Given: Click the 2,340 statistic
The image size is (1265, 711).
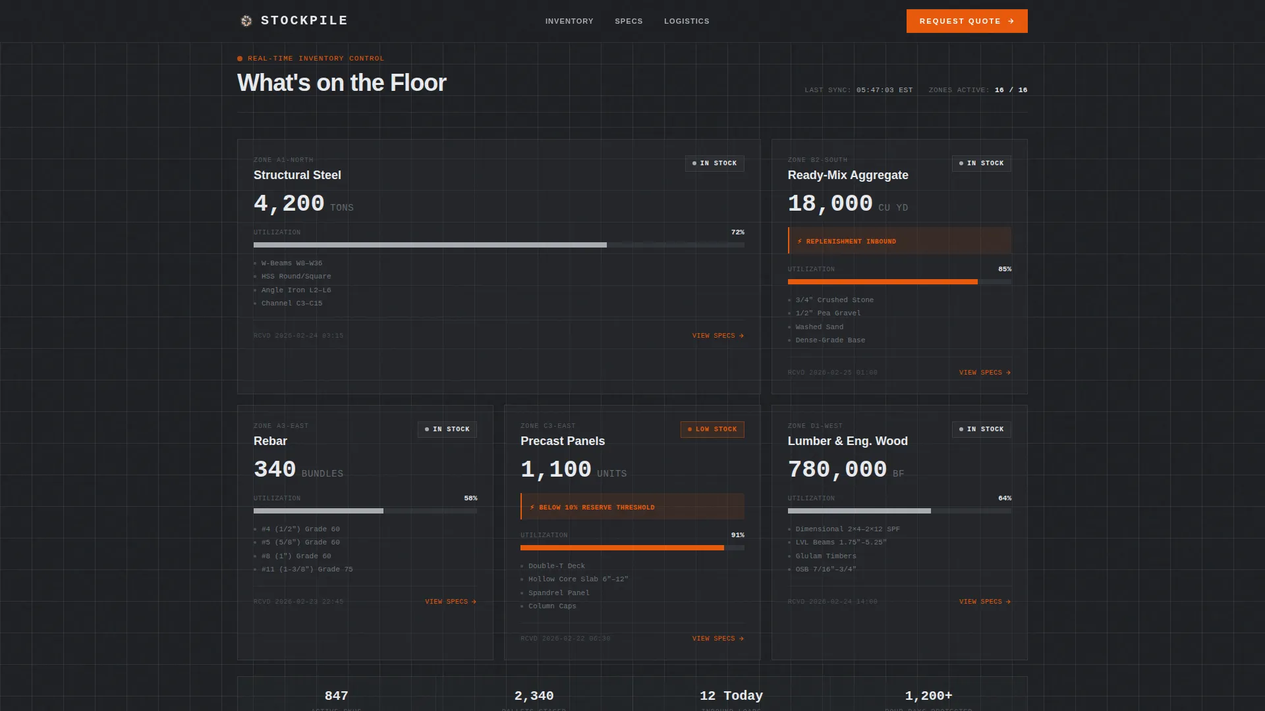Looking at the screenshot, I should pos(534,696).
